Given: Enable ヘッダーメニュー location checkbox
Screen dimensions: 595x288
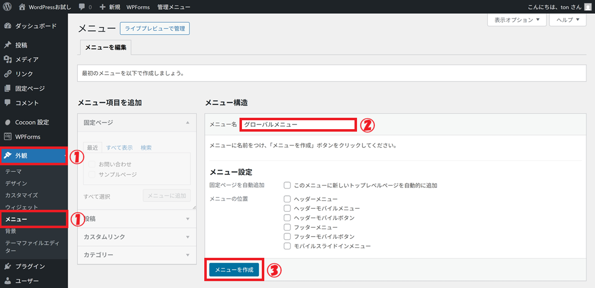Looking at the screenshot, I should coord(287,199).
